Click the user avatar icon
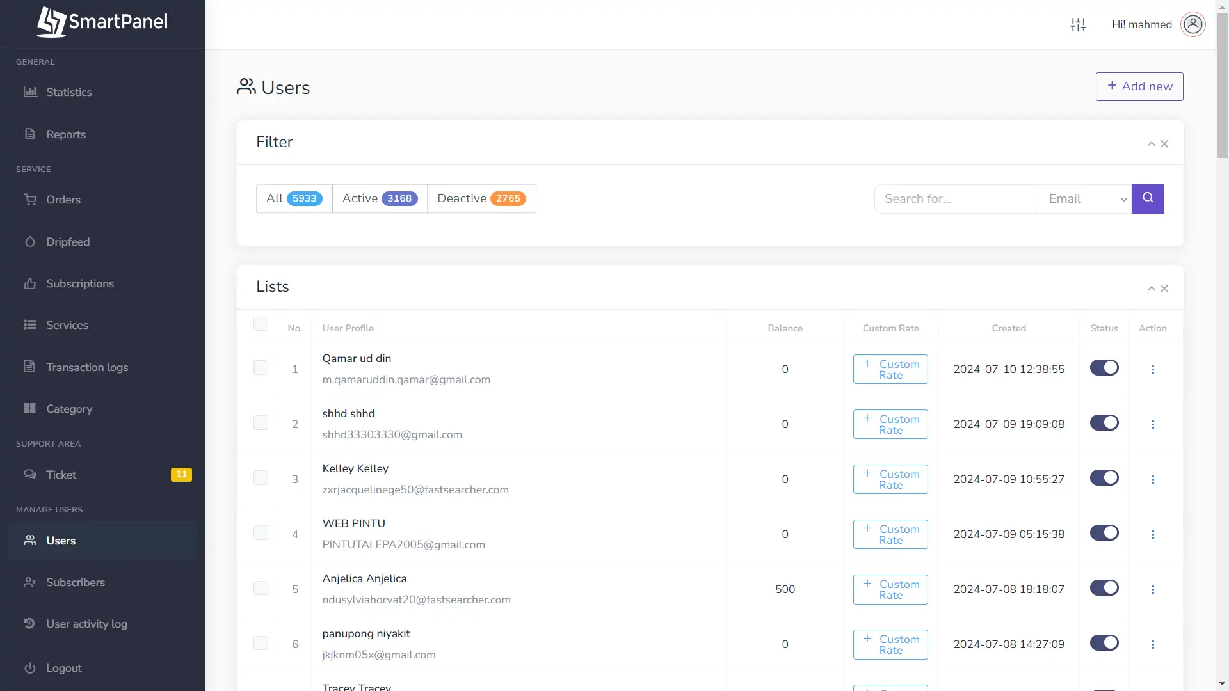The width and height of the screenshot is (1229, 691). point(1193,24)
